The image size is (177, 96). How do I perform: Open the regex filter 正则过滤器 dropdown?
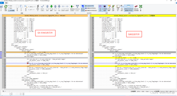point(109,8)
